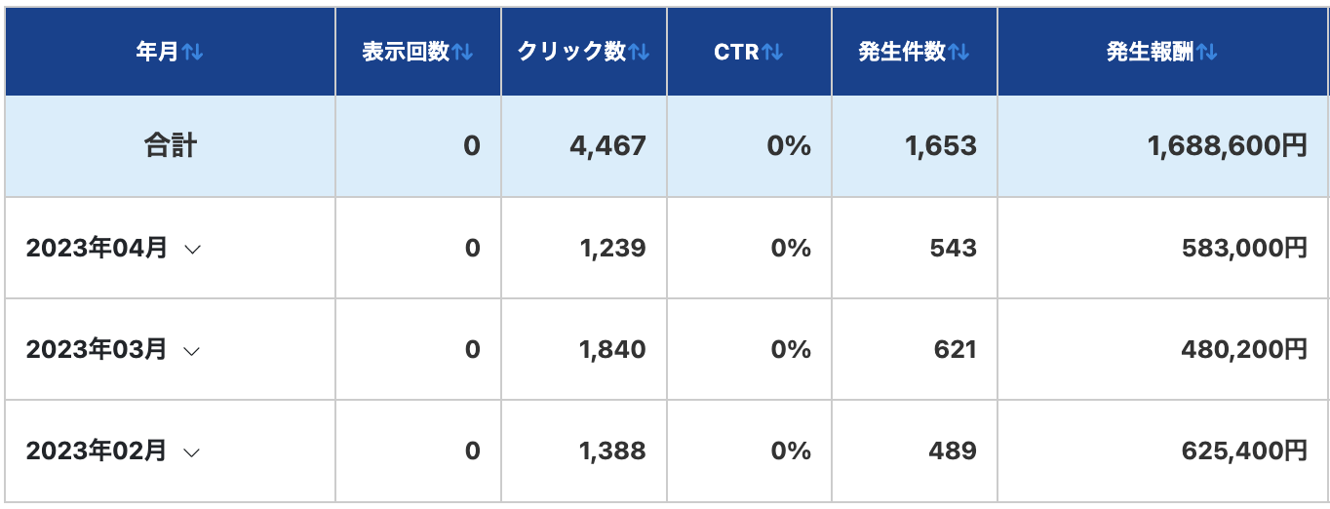
Task: Click the 583,000円 reward cell
Action: (1163, 248)
